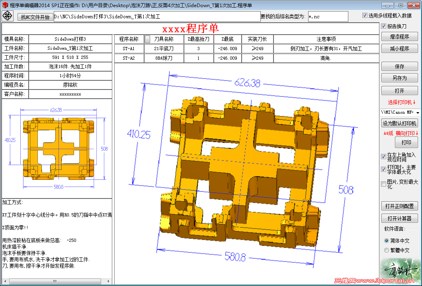Image resolution: width=422 pixels, height=286 pixels.
Task: Click the notes scrollbar left arrow
Action: (x=5, y=282)
